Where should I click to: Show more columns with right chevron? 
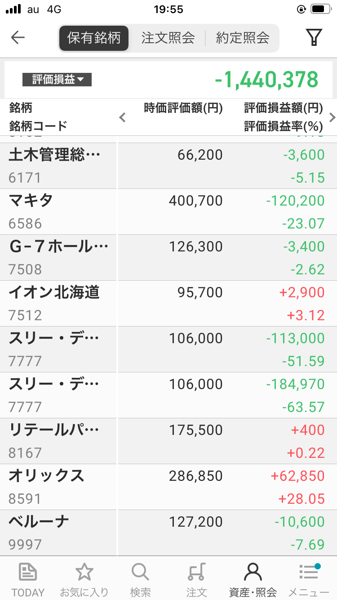[332, 118]
